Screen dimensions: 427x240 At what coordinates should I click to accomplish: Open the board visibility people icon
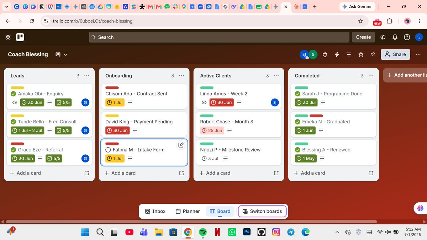coord(373,54)
